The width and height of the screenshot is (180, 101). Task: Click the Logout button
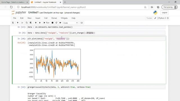tap(165, 13)
